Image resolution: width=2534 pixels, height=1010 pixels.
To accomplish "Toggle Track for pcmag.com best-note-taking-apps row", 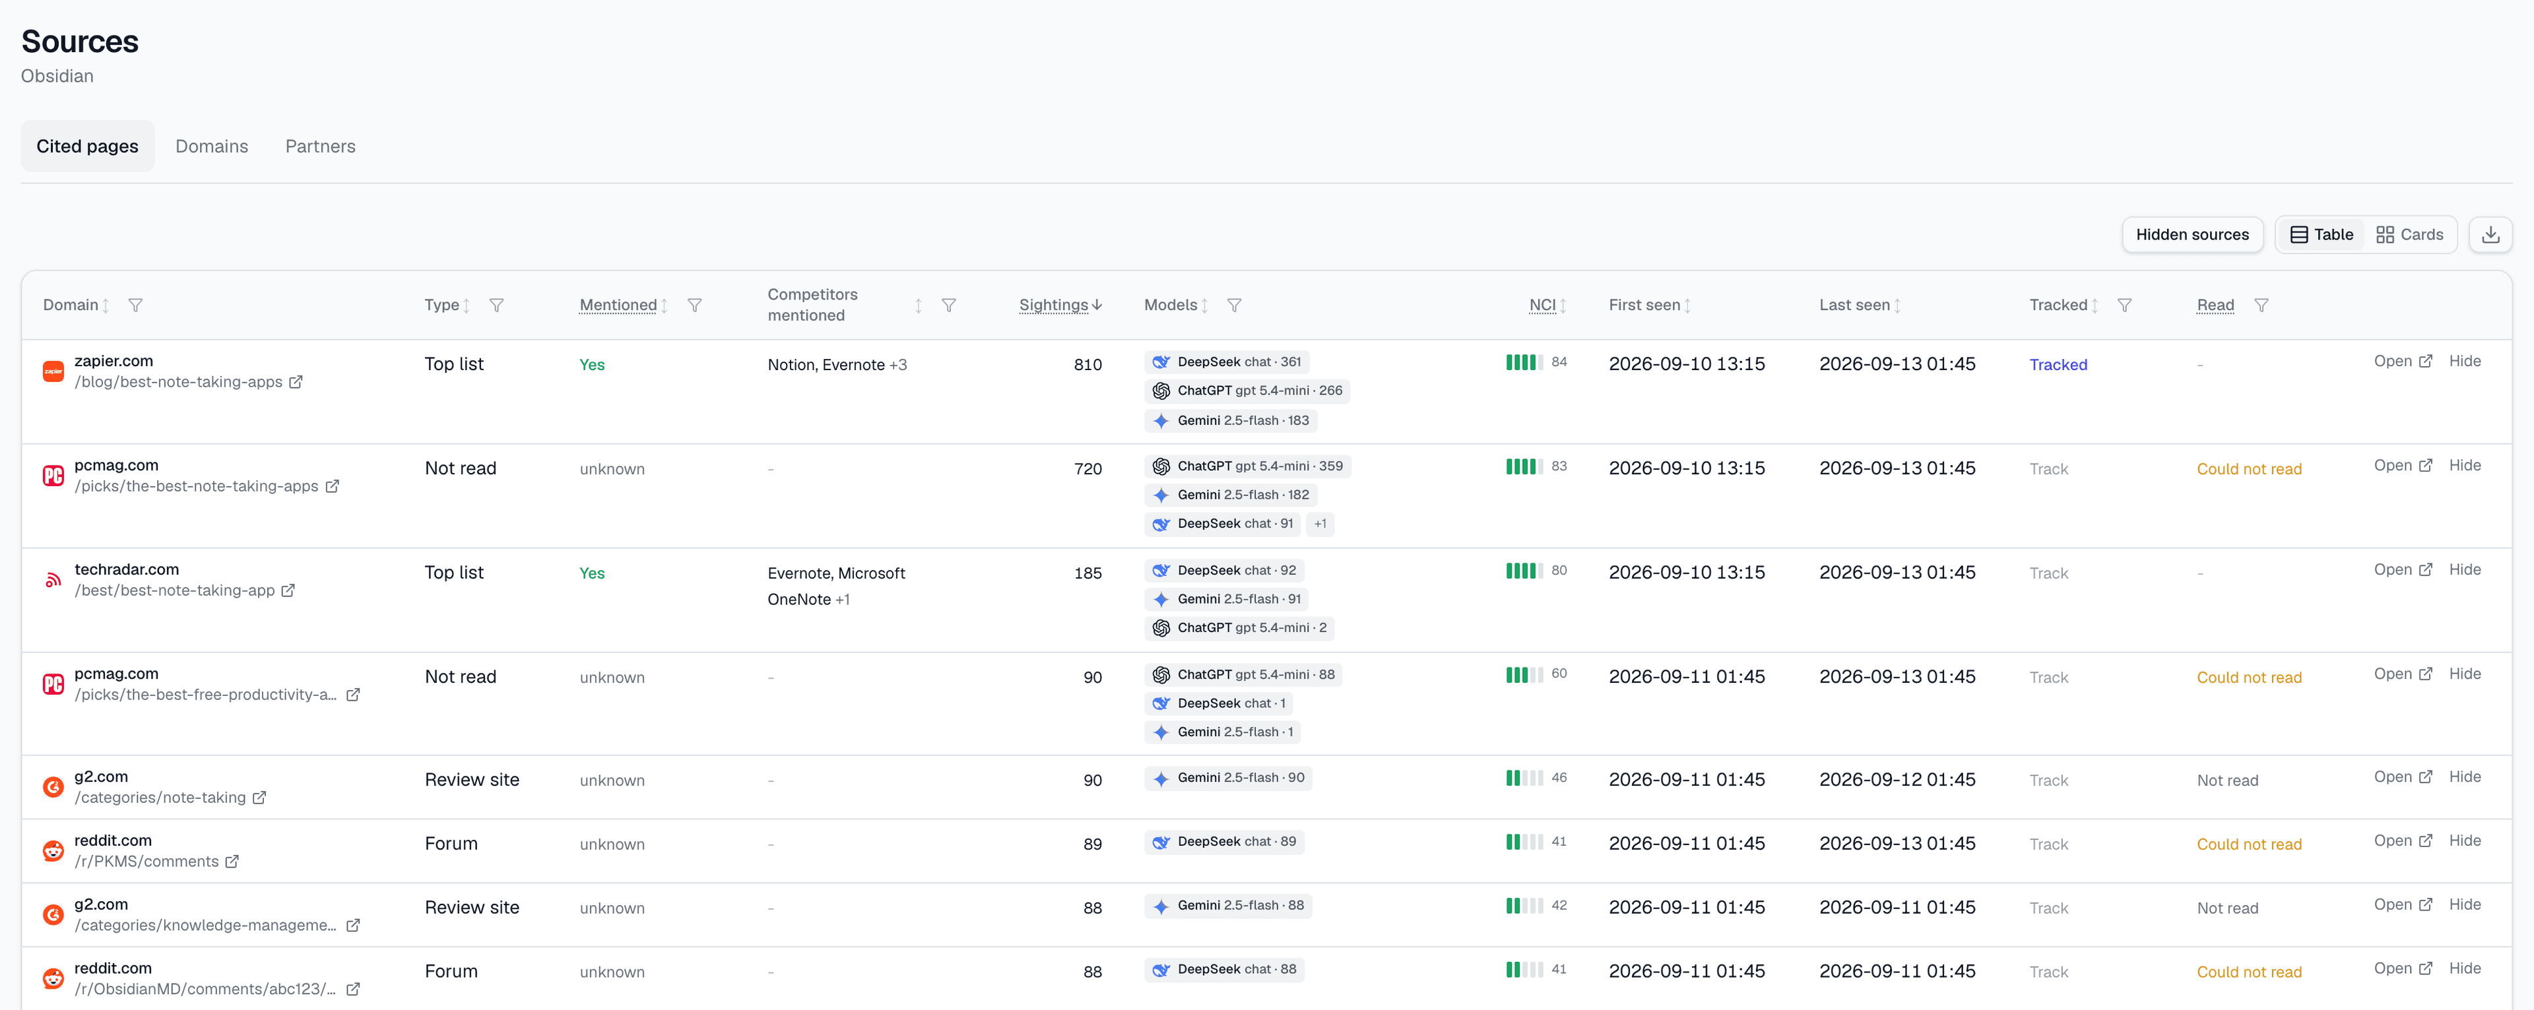I will (2048, 469).
